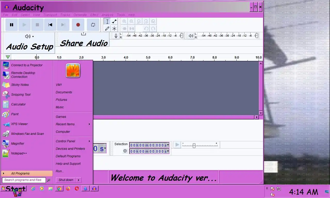Click the microphone record meter icon
Screen dimensions: 330x198
116,36
